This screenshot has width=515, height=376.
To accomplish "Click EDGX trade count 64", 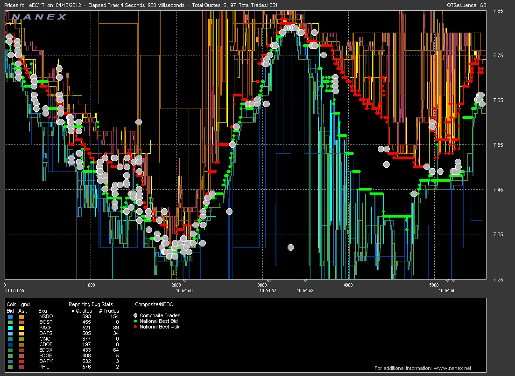I will click(116, 350).
